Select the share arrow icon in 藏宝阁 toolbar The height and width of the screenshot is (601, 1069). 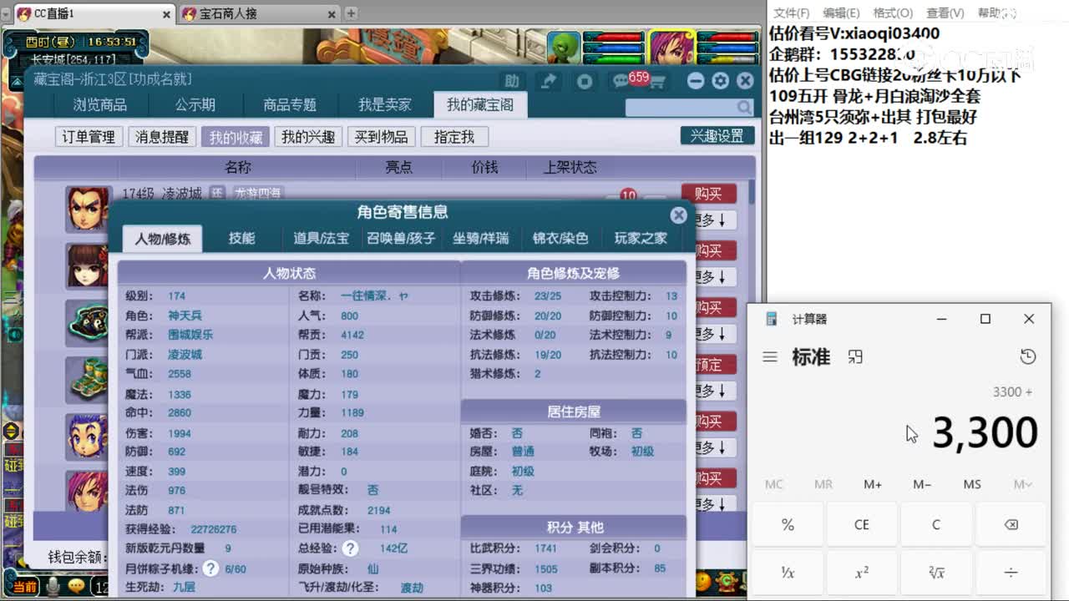pyautogui.click(x=549, y=81)
